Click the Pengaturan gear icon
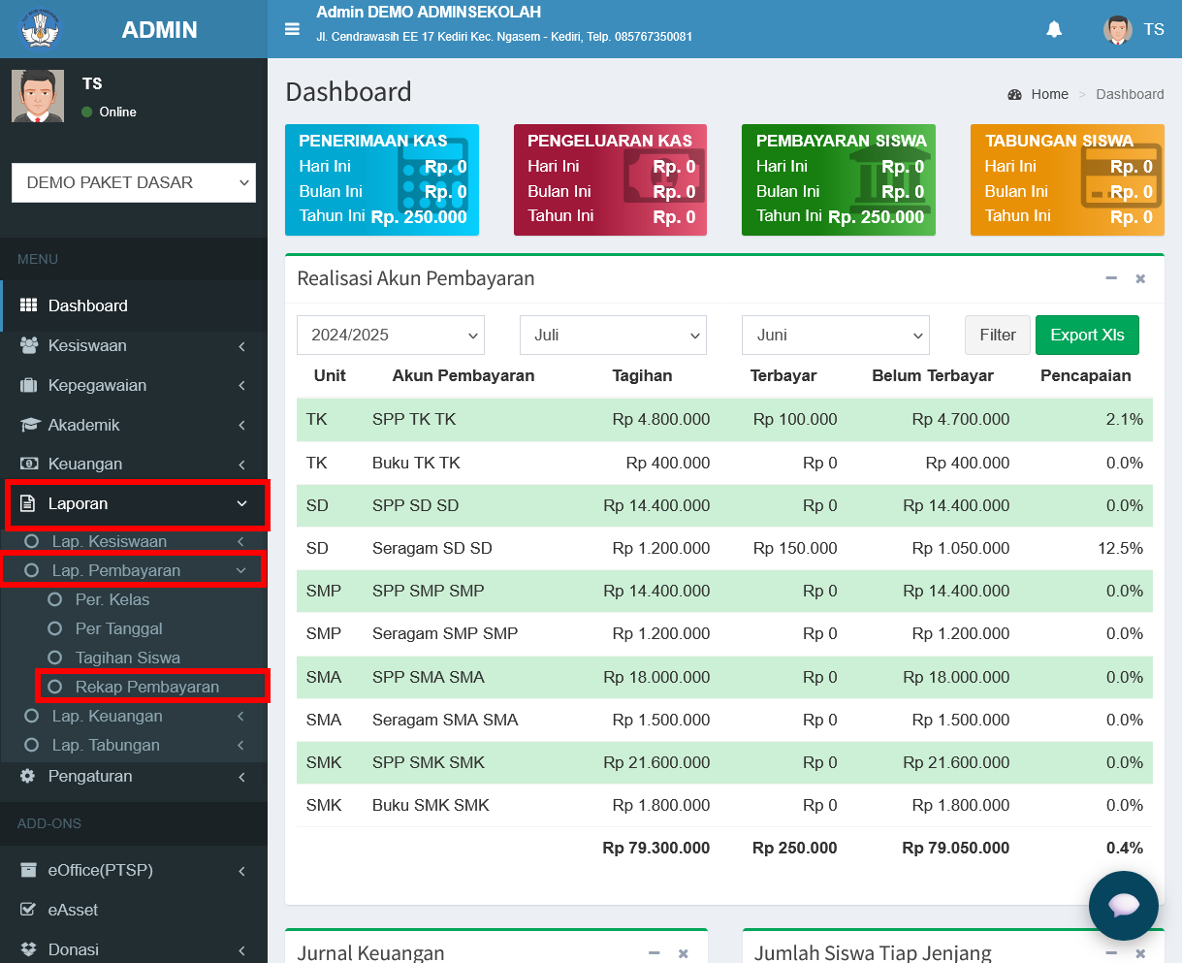 click(27, 776)
